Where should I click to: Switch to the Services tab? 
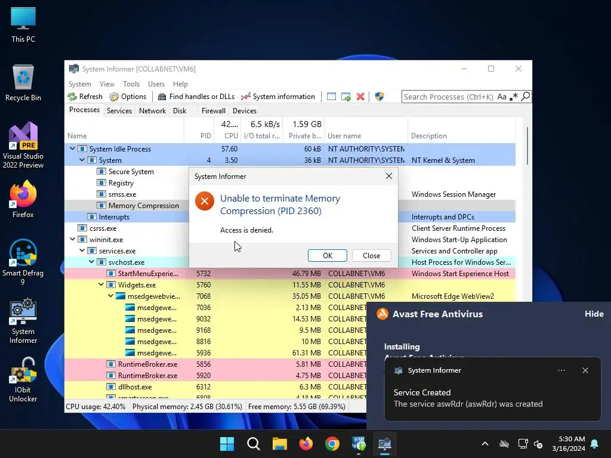pyautogui.click(x=119, y=110)
